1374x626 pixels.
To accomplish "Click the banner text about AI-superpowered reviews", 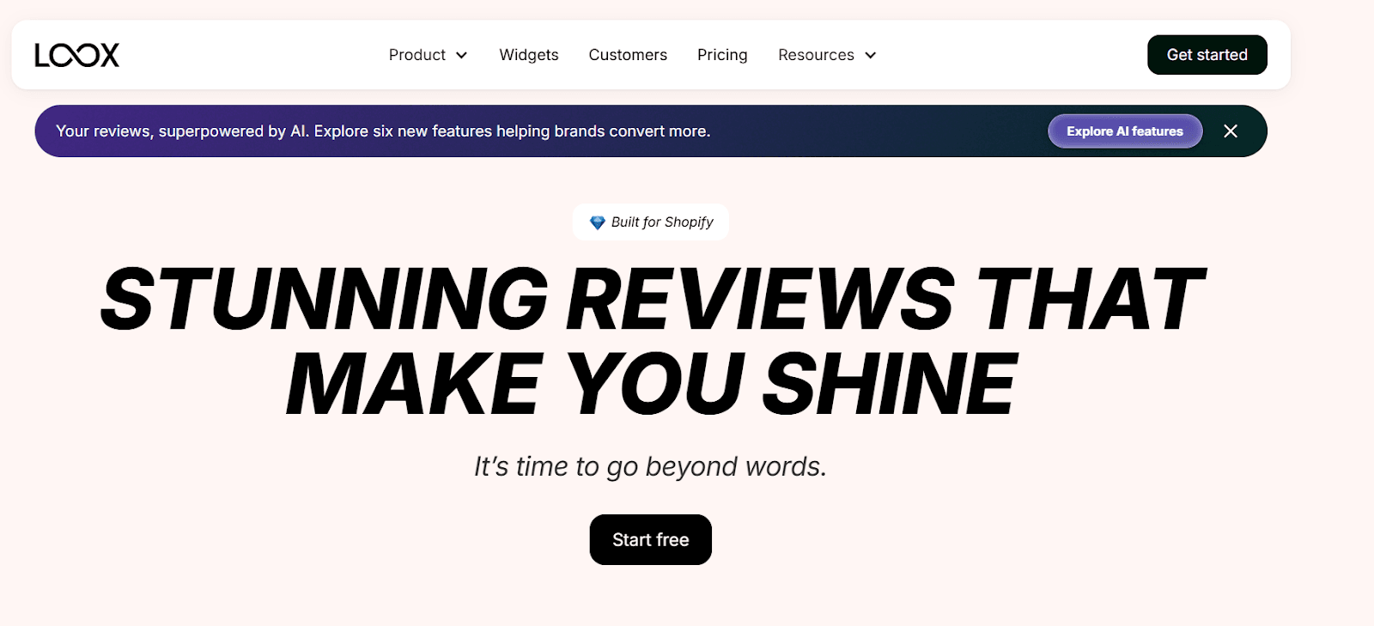I will (383, 131).
